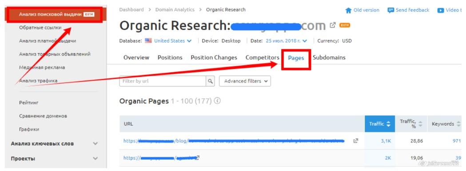Open Медийная реклама in sidebar

point(42,68)
